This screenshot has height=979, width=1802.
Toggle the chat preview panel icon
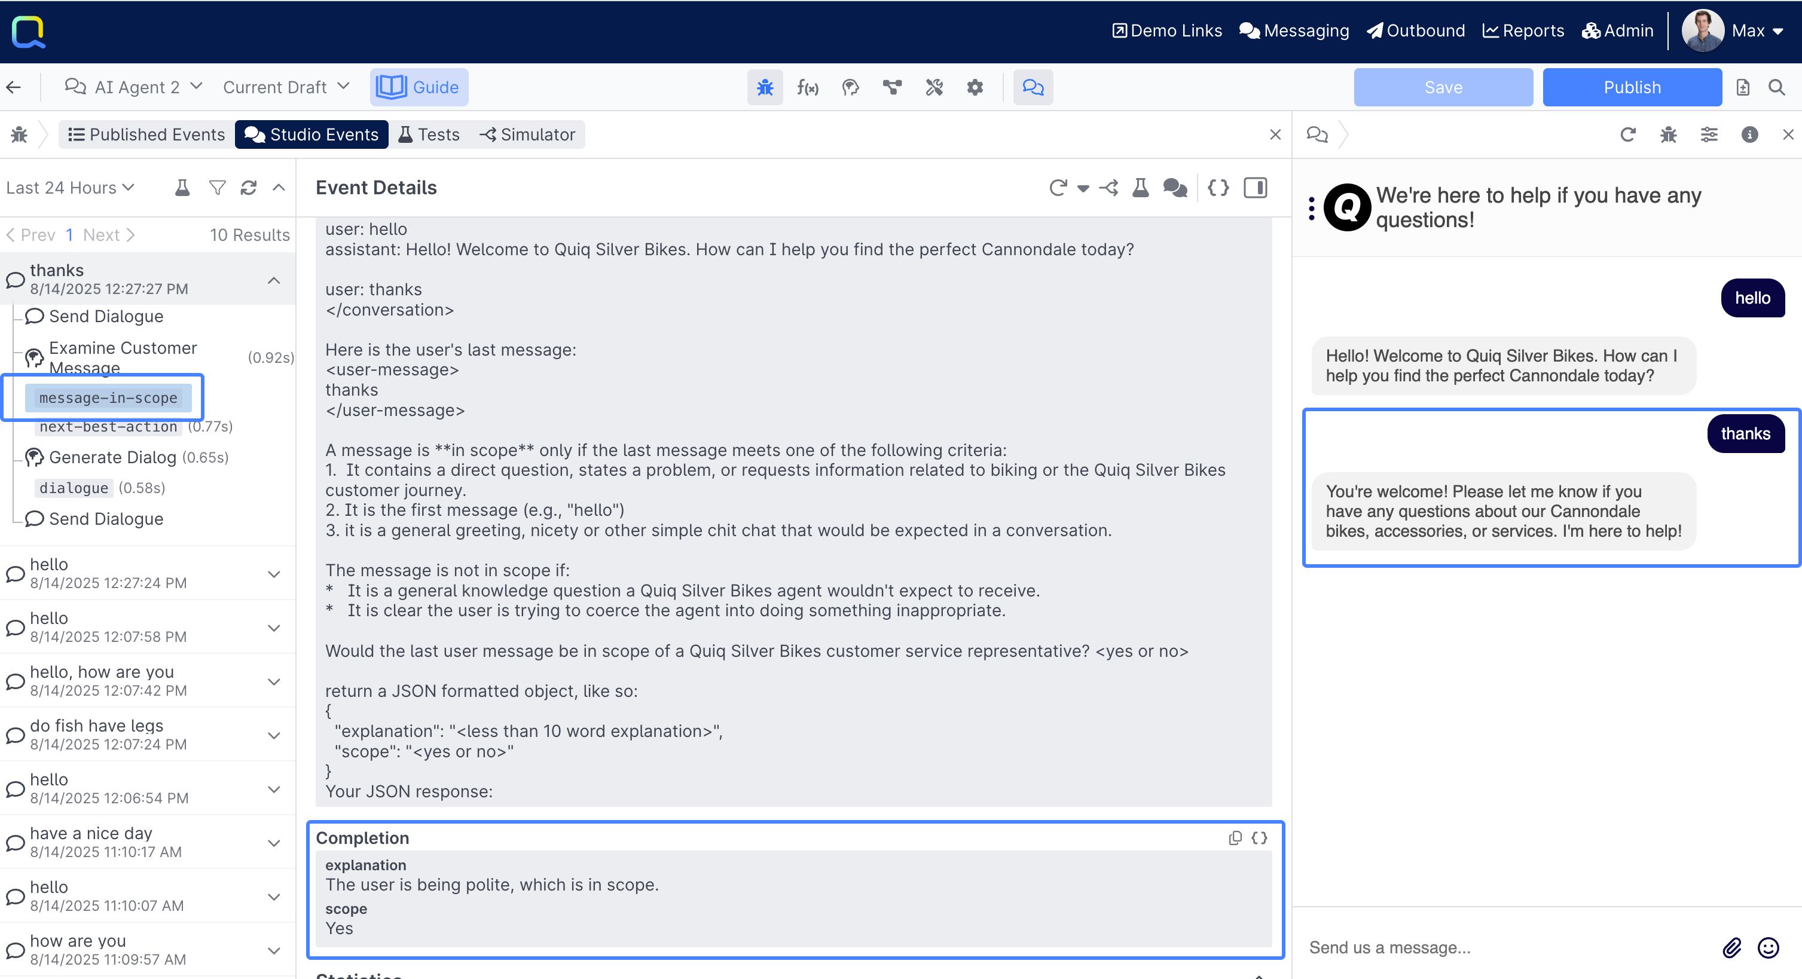1033,87
